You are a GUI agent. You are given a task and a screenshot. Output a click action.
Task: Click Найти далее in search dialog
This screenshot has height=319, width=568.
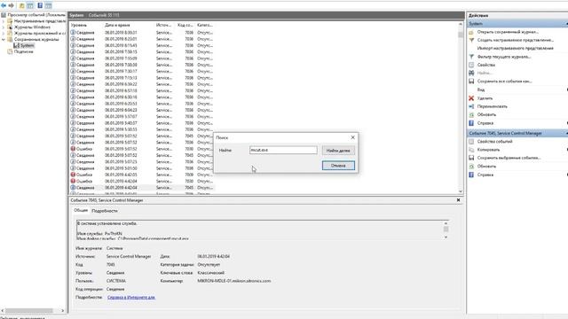pos(338,151)
